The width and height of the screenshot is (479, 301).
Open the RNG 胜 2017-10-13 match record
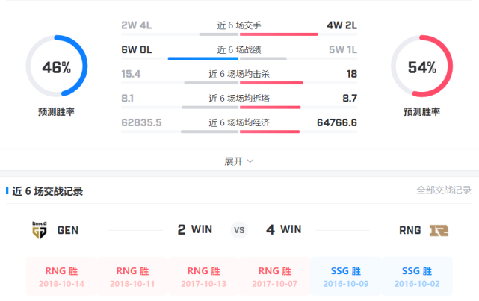pos(203,277)
